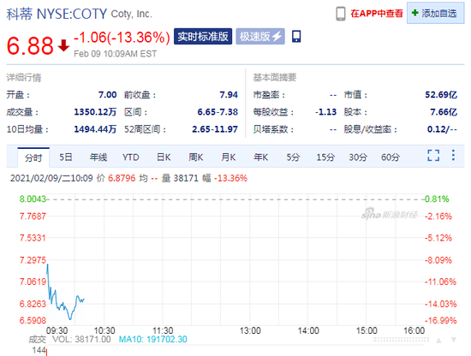
Task: Click the 开盘 value 7.00
Action: click(108, 95)
